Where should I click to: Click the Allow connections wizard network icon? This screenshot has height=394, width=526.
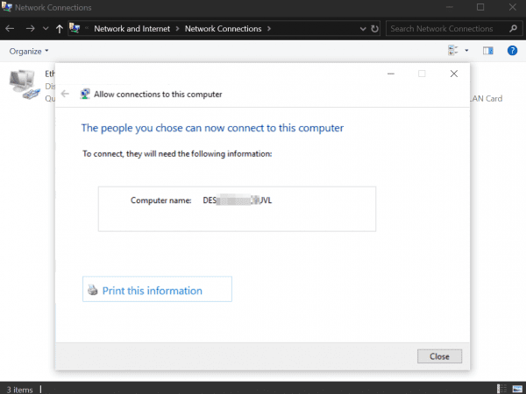tap(85, 94)
